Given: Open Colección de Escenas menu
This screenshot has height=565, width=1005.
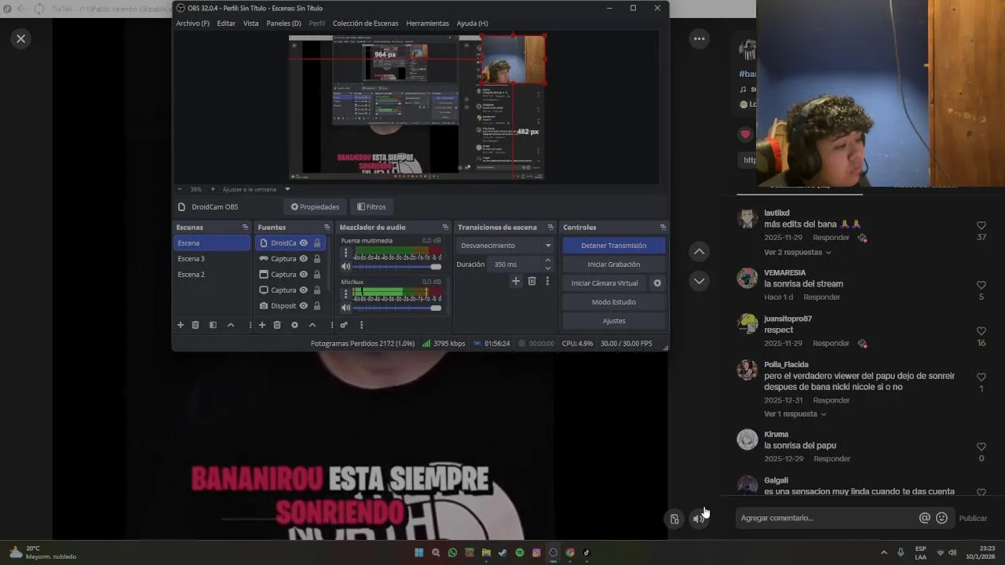Looking at the screenshot, I should click(365, 24).
